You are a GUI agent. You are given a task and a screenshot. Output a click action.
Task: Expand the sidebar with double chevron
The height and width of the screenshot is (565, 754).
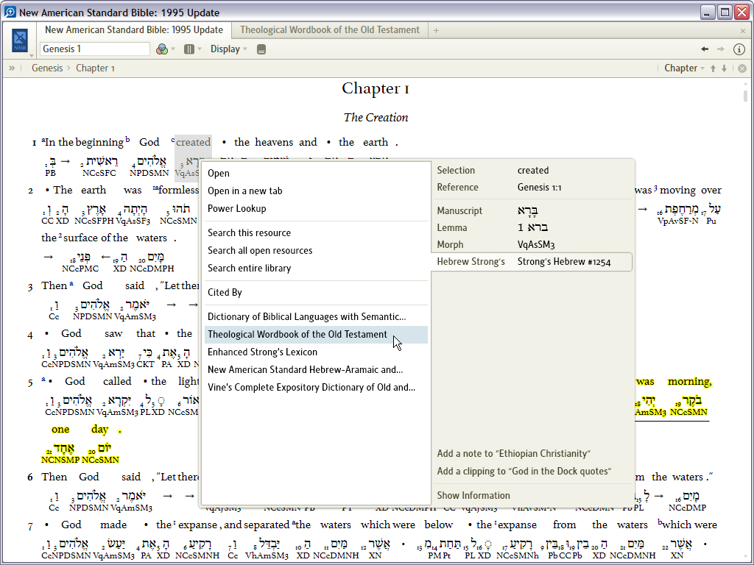pos(12,68)
